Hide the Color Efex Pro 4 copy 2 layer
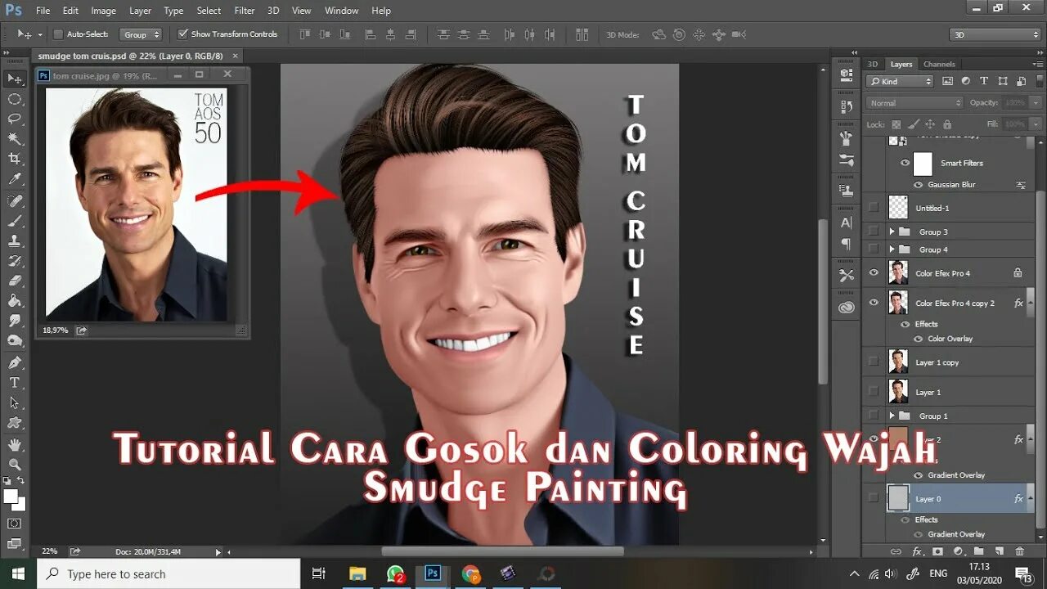The width and height of the screenshot is (1047, 589). 874,303
